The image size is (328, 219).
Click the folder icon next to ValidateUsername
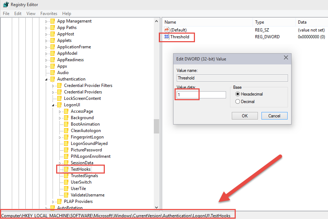click(x=66, y=195)
